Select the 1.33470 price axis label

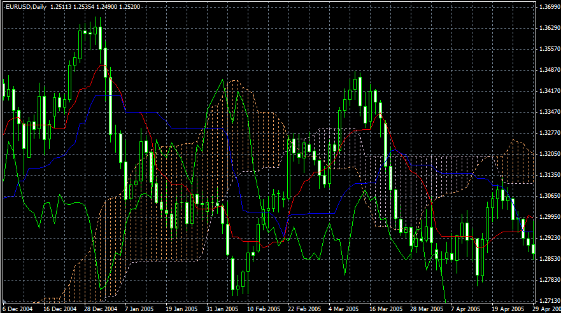pyautogui.click(x=550, y=112)
